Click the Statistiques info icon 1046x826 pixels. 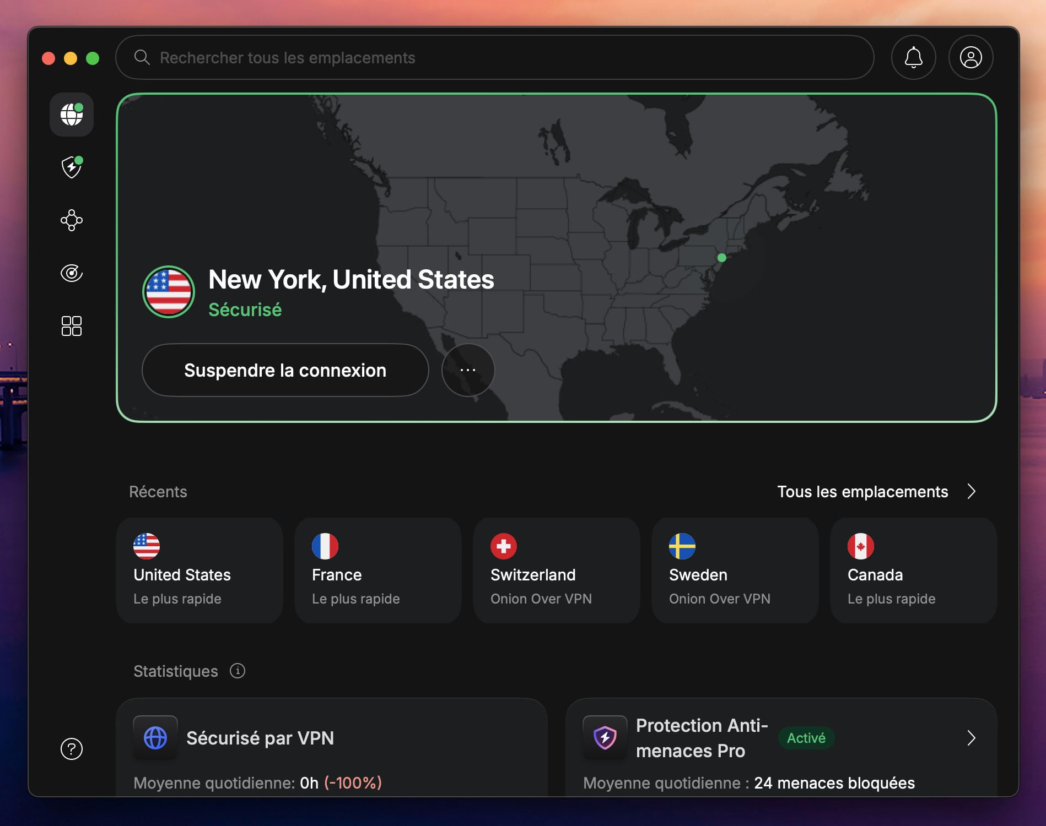coord(238,671)
